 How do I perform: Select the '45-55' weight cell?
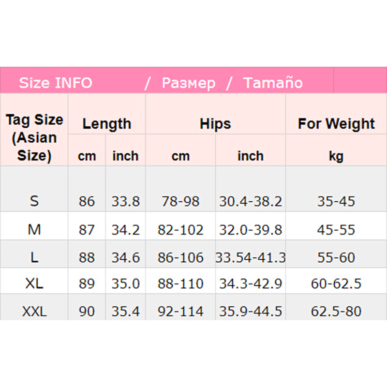coord(336,229)
